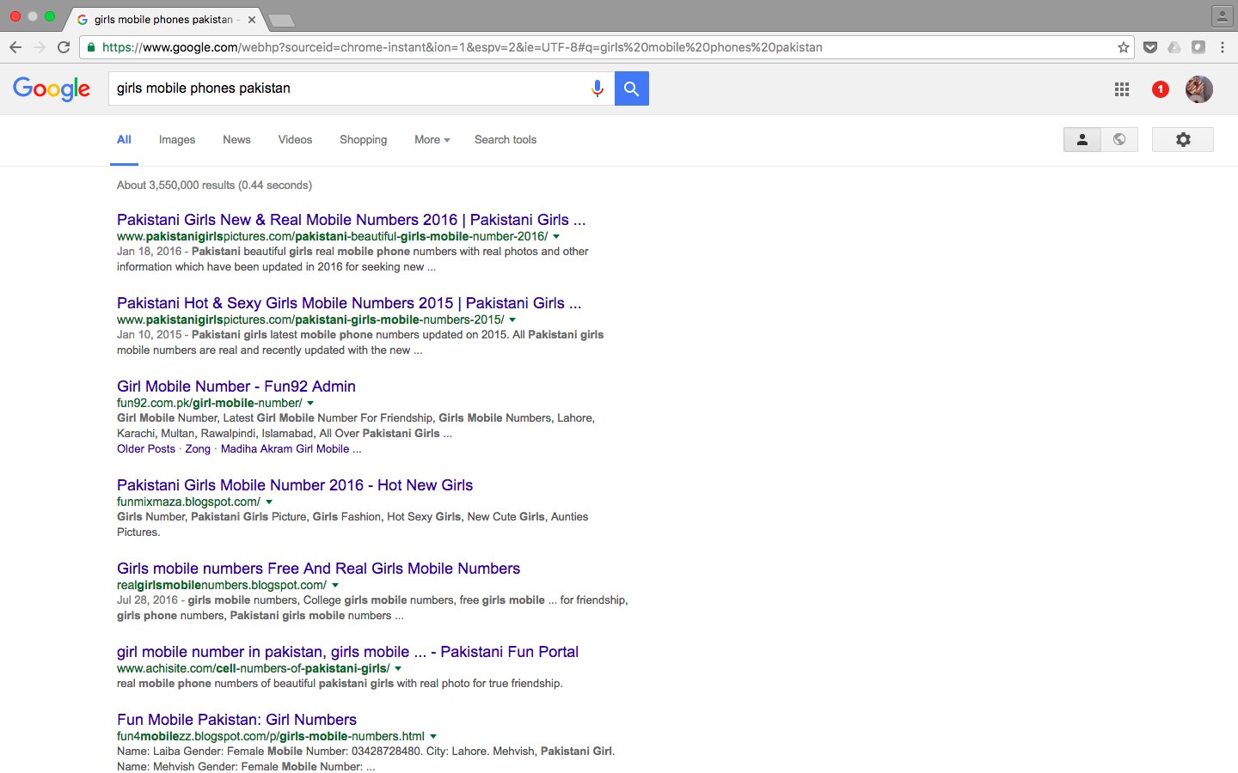Screen dimensions: 1238x773
Task: Open search settings gear
Action: [x=1183, y=139]
